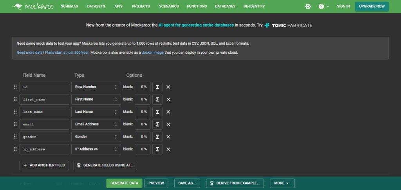401x190 pixels.
Task: Open formula editor for first_name field
Action: coord(157,99)
